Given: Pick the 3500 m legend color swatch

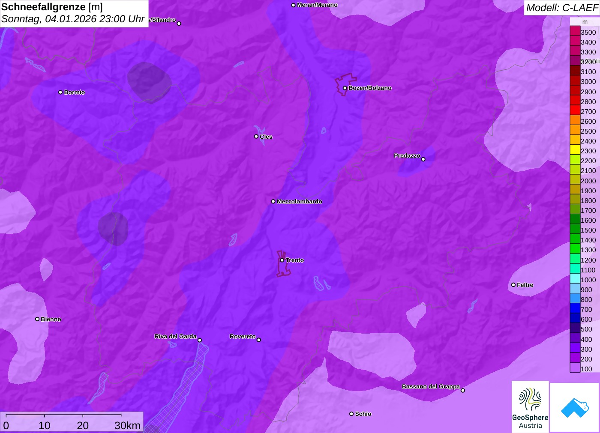Looking at the screenshot, I should click(575, 31).
